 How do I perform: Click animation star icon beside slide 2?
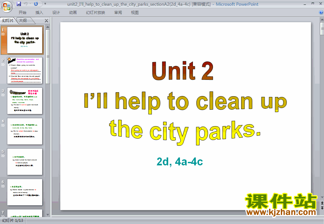(x=3, y=65)
